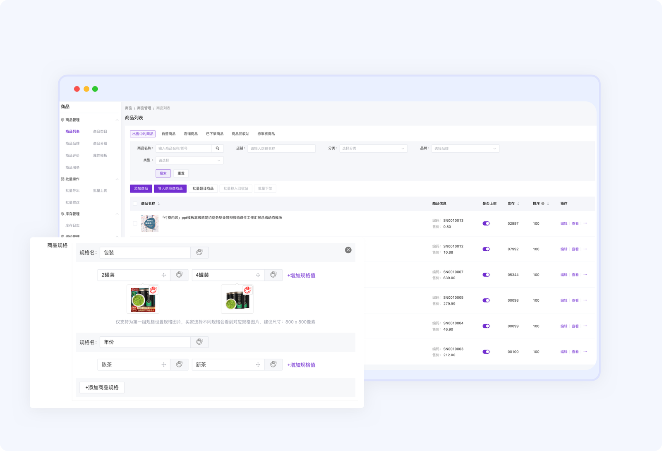Click translate icon beside 新茶 value
This screenshot has height=451, width=662.
click(x=273, y=365)
